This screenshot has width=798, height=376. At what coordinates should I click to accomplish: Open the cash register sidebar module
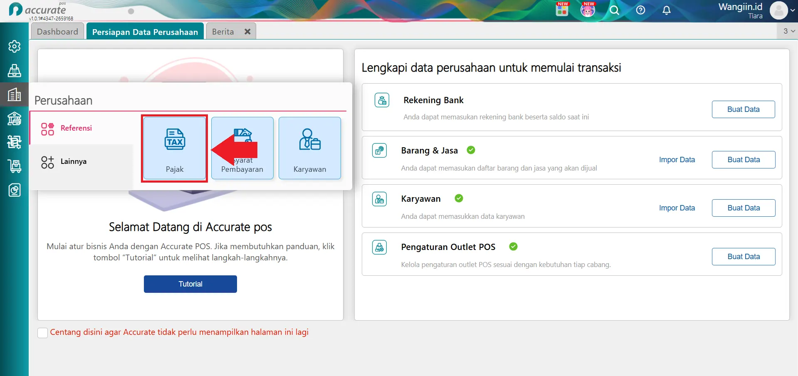pos(15,71)
